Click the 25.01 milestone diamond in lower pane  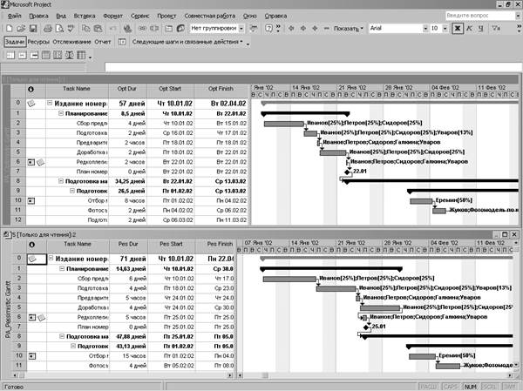coord(366,327)
